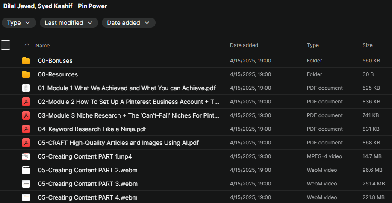Click the sort direction arrow beside Name

pyautogui.click(x=27, y=45)
